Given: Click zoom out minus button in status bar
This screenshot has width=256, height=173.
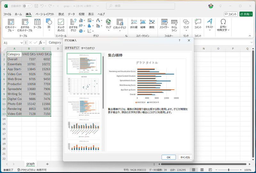Looking at the screenshot, I should [217, 170].
